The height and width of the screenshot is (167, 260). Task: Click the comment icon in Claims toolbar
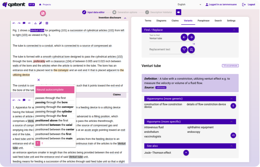point(24,100)
